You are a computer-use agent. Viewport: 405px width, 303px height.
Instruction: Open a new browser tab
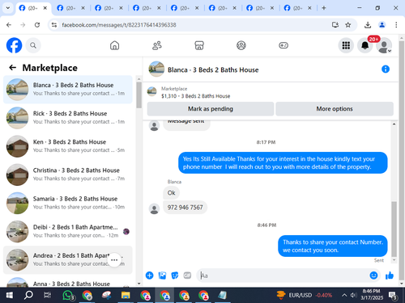(323, 8)
